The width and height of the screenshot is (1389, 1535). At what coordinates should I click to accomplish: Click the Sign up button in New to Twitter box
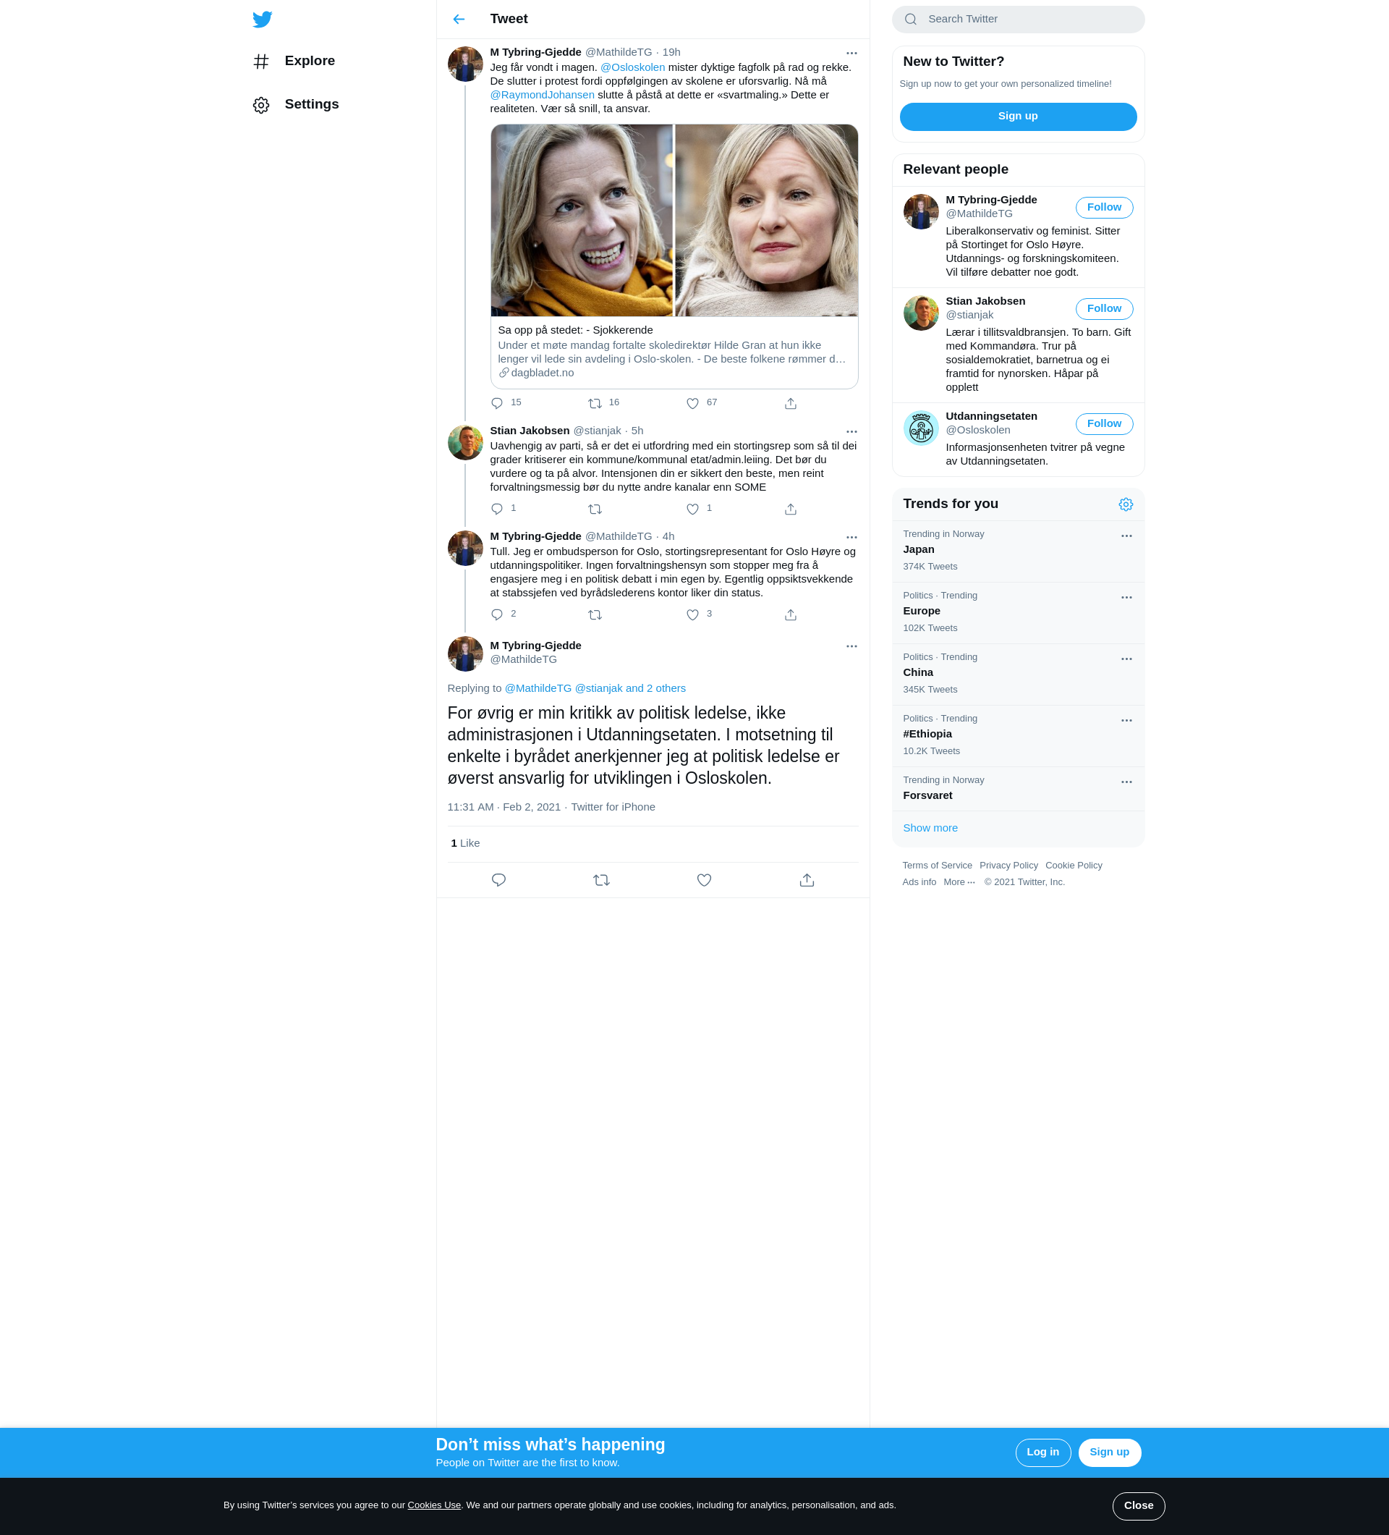click(x=1018, y=117)
